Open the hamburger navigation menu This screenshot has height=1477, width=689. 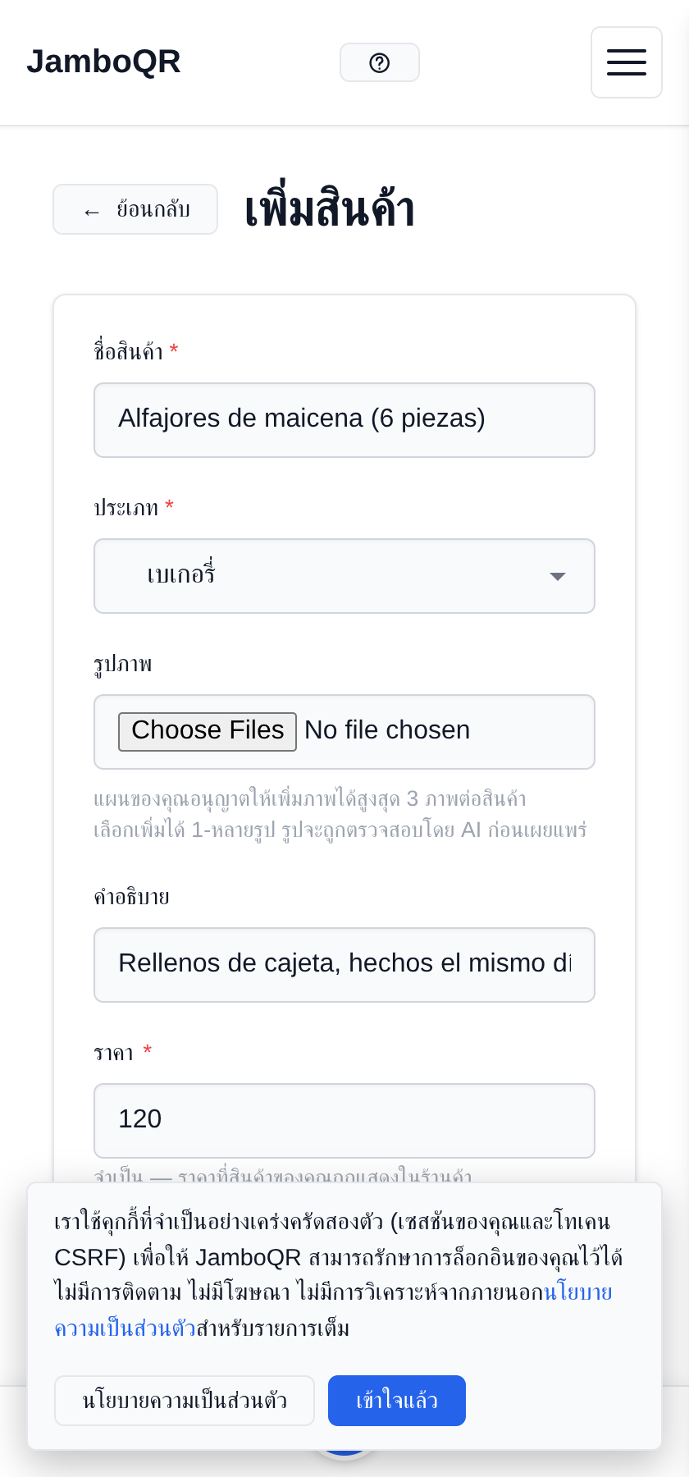pyautogui.click(x=627, y=62)
